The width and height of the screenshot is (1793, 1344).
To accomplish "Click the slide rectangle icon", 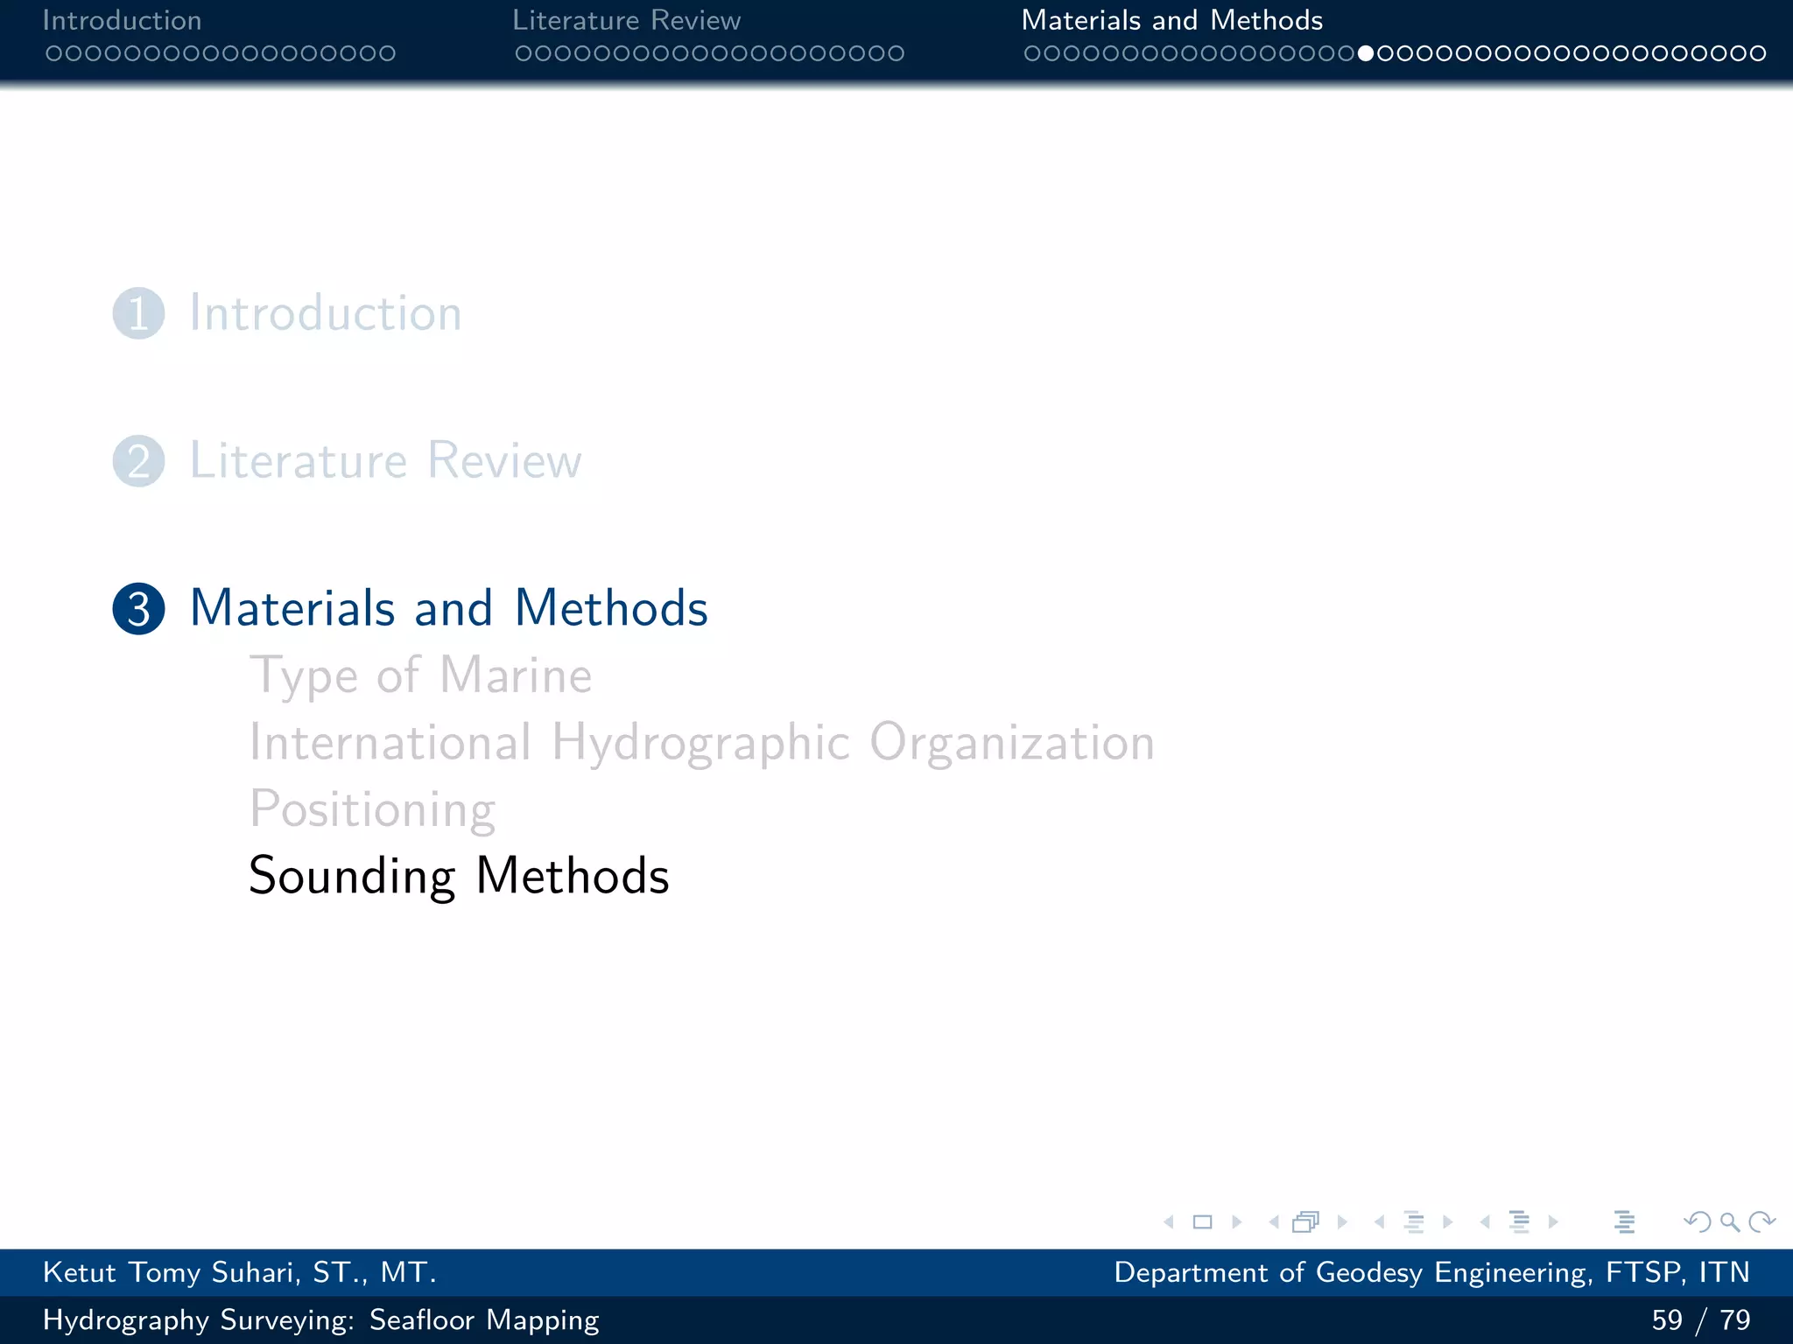I will click(x=1203, y=1222).
